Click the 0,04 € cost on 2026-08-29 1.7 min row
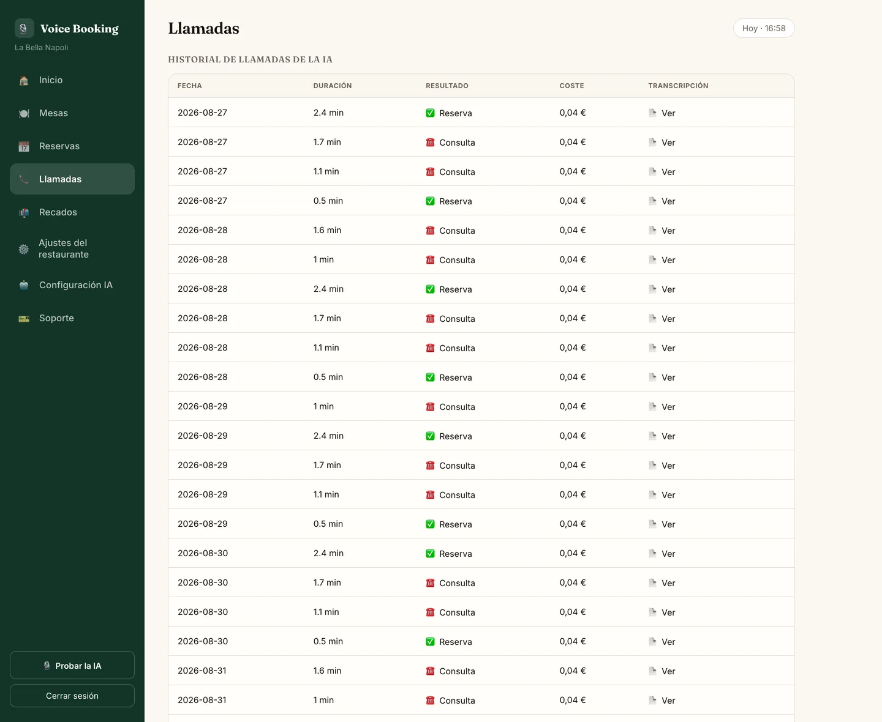Screen dimensions: 882x722 (573, 465)
